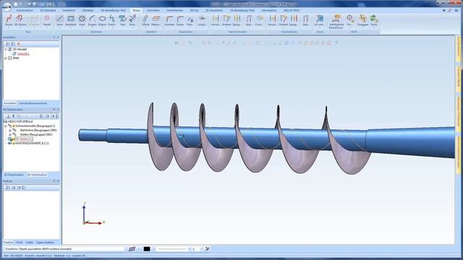Open dropdown arrow under Punkt tool
Screen dimensions: 463x260
(47, 27)
